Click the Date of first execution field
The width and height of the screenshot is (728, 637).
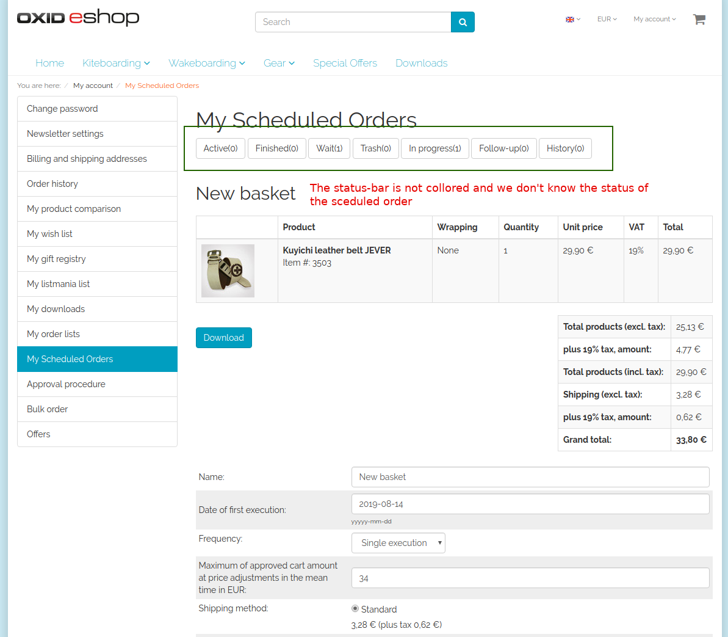(530, 504)
